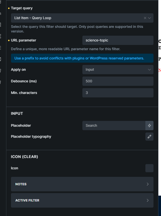Click the blue prefix info notice

pyautogui.click(x=82, y=58)
